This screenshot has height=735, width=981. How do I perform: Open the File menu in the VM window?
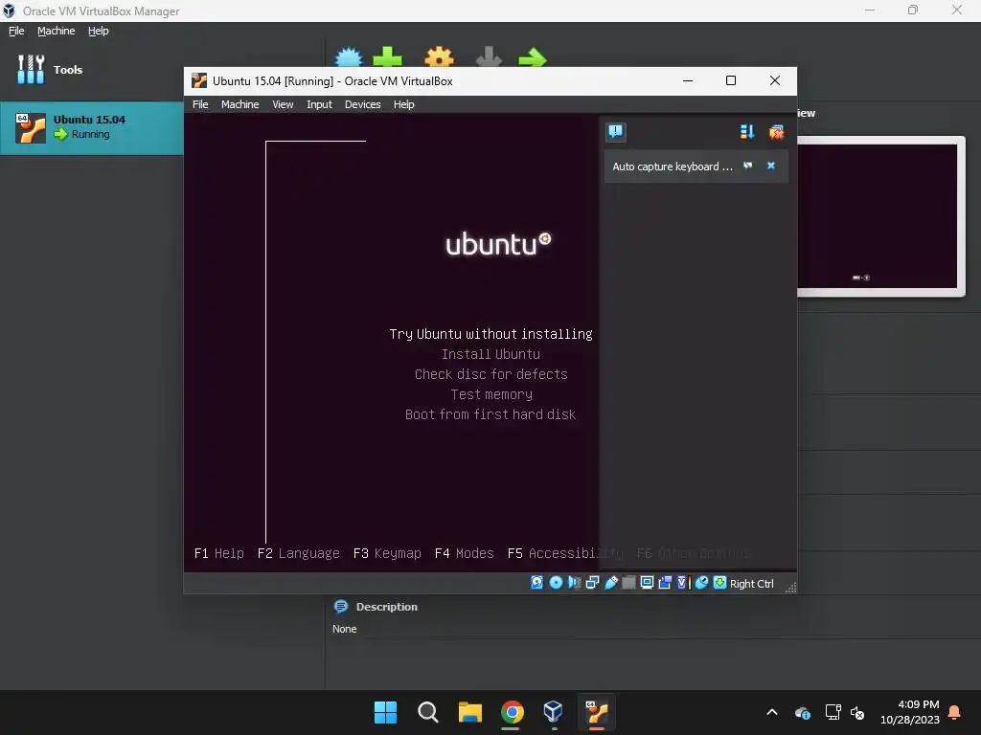pos(200,104)
